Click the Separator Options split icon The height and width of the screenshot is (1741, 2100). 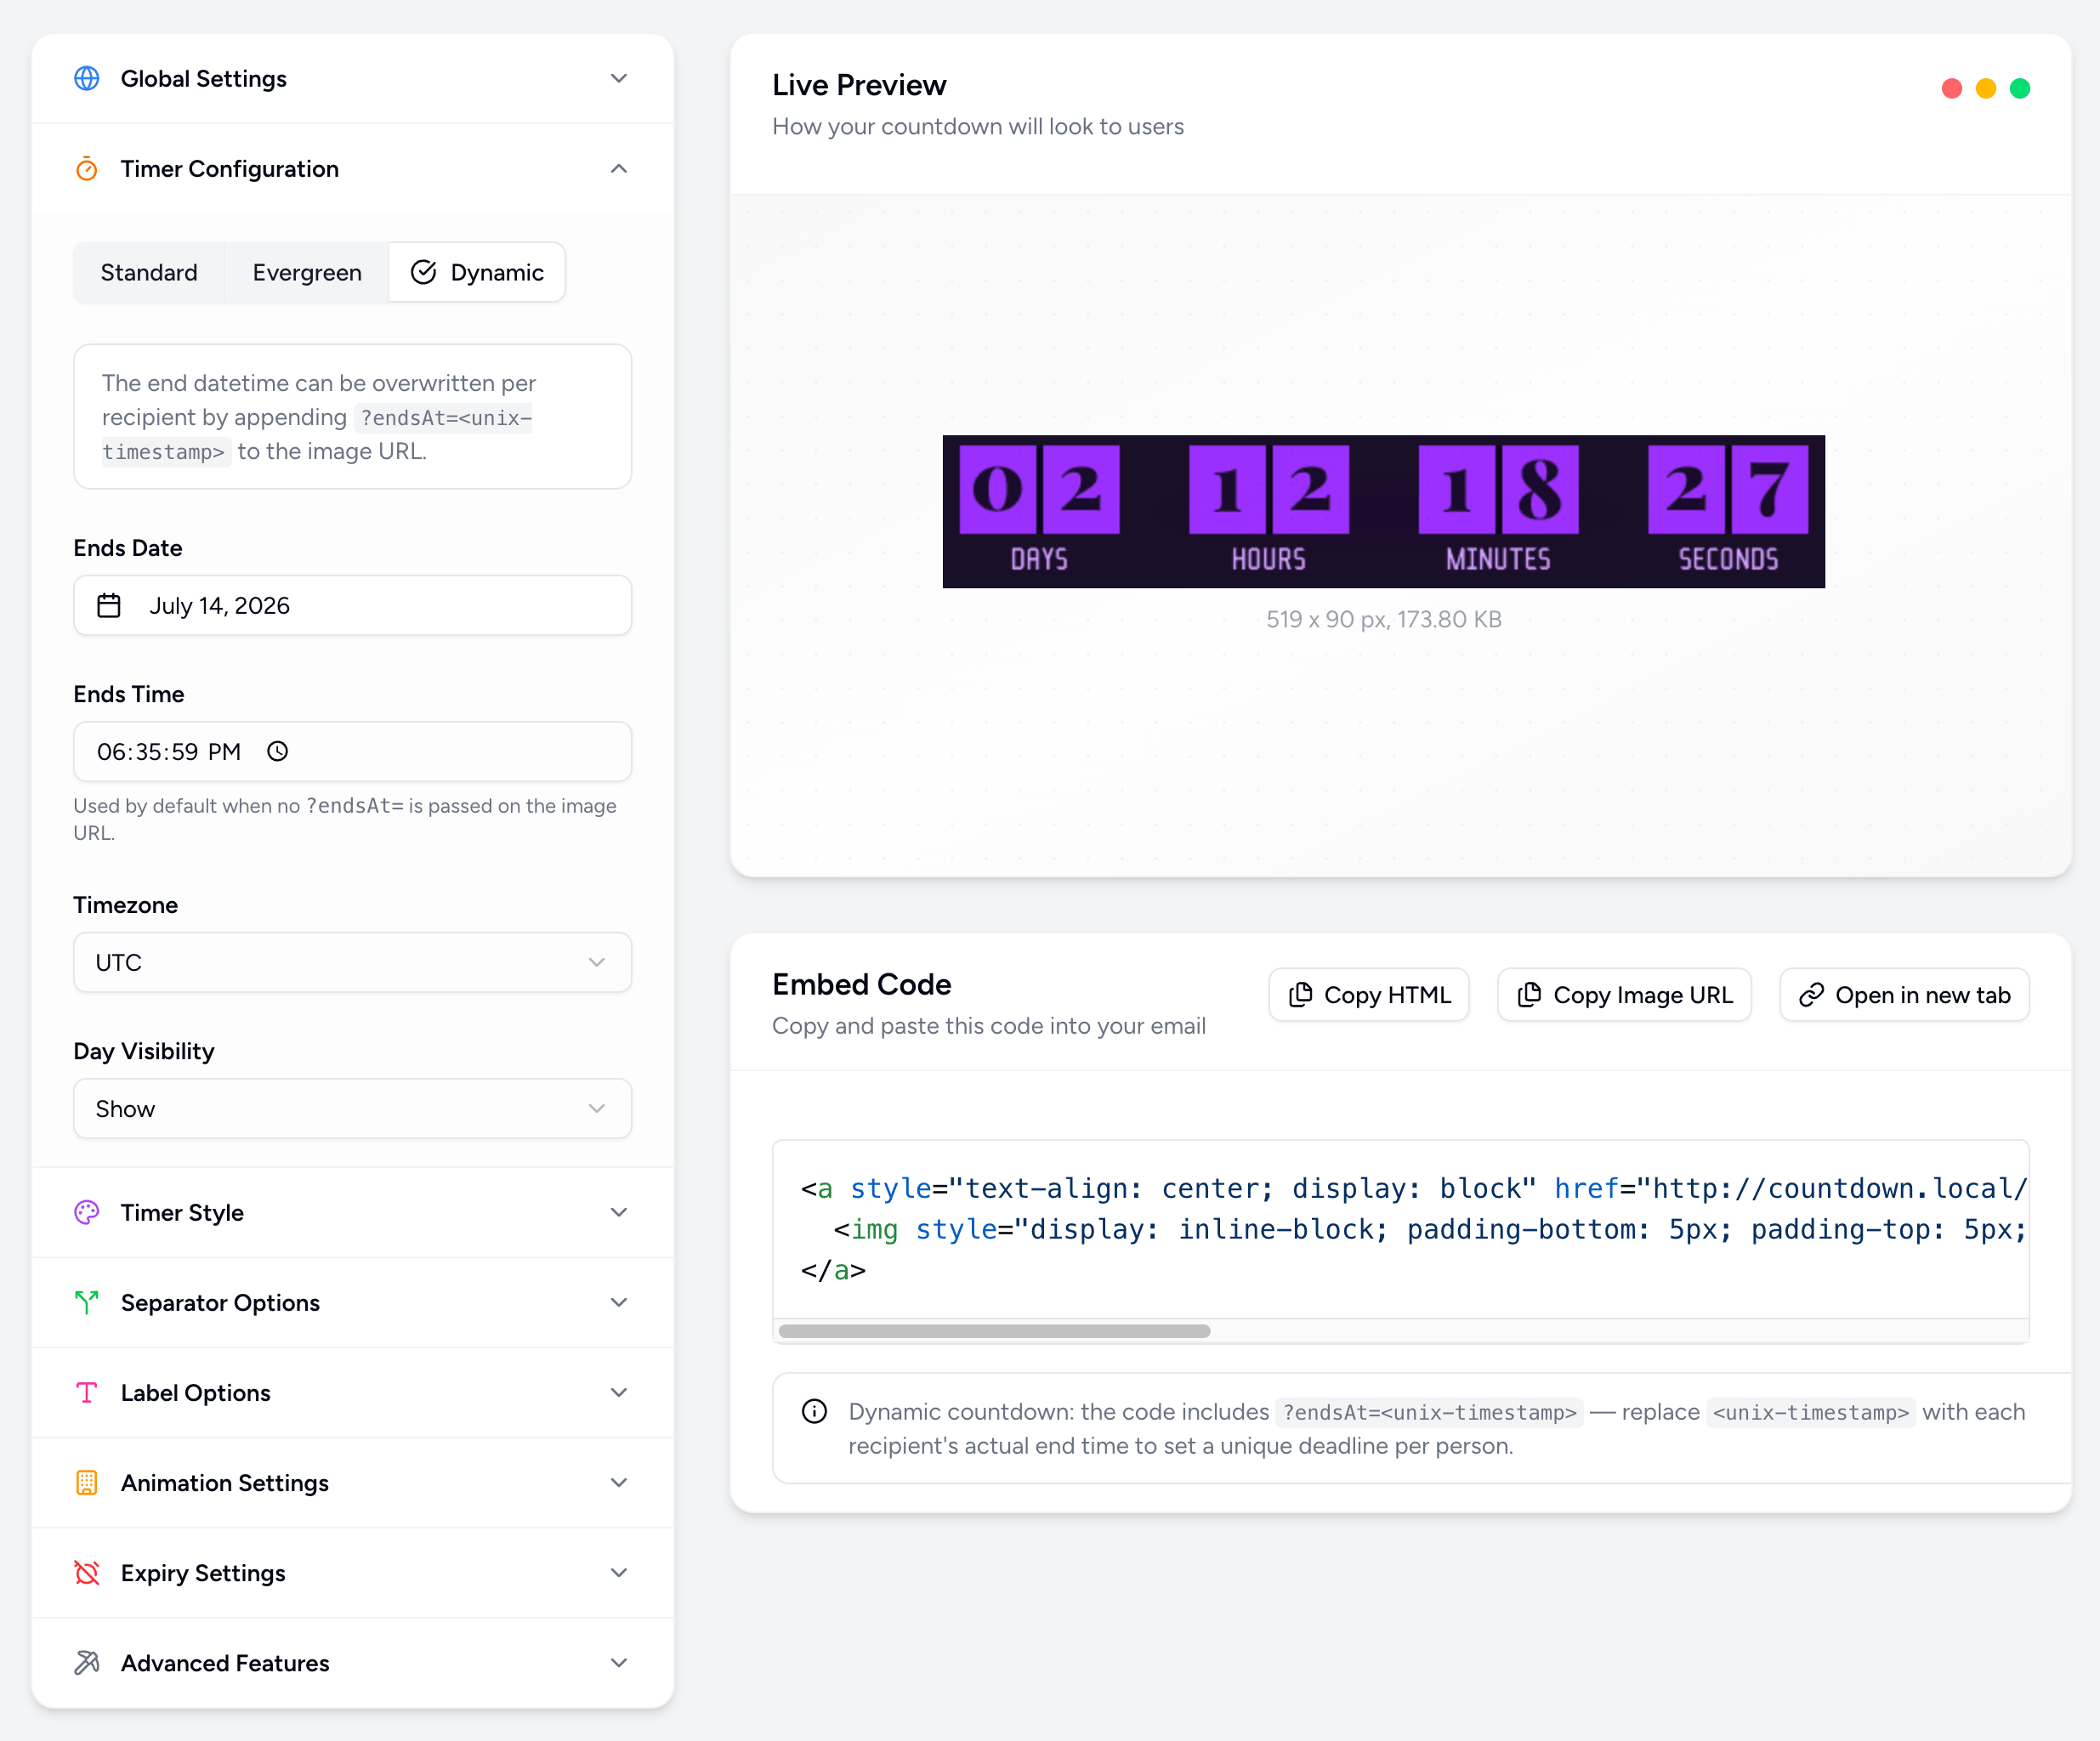pyautogui.click(x=87, y=1302)
